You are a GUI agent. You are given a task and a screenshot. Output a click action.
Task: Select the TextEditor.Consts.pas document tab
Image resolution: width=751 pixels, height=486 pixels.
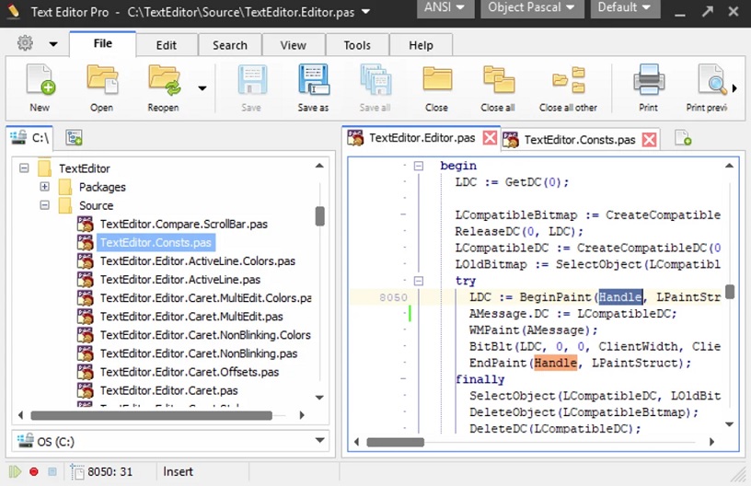pos(580,140)
